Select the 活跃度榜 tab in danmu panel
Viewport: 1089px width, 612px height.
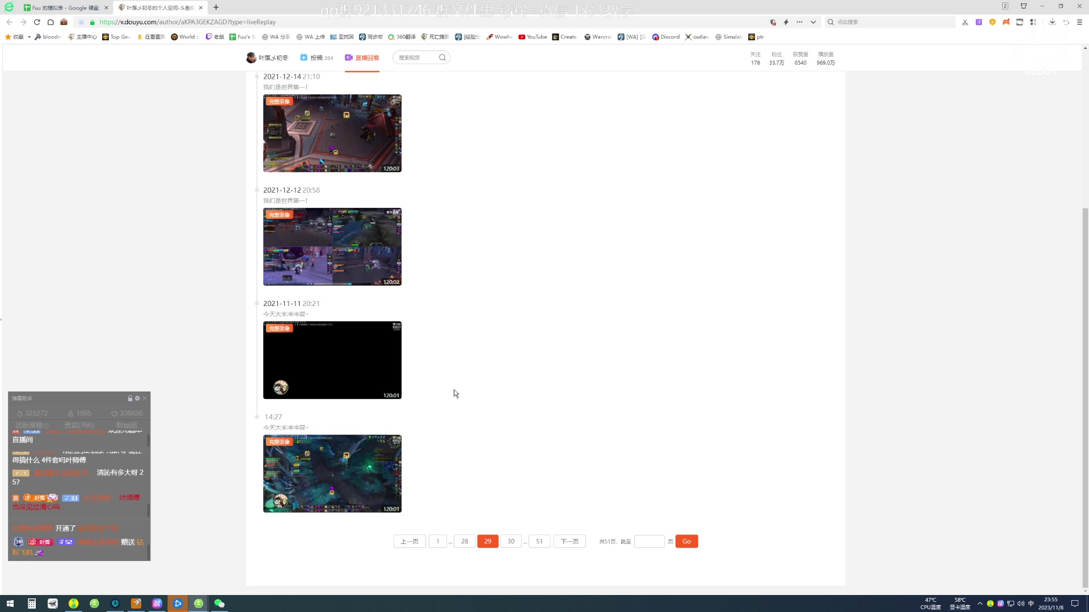point(32,425)
